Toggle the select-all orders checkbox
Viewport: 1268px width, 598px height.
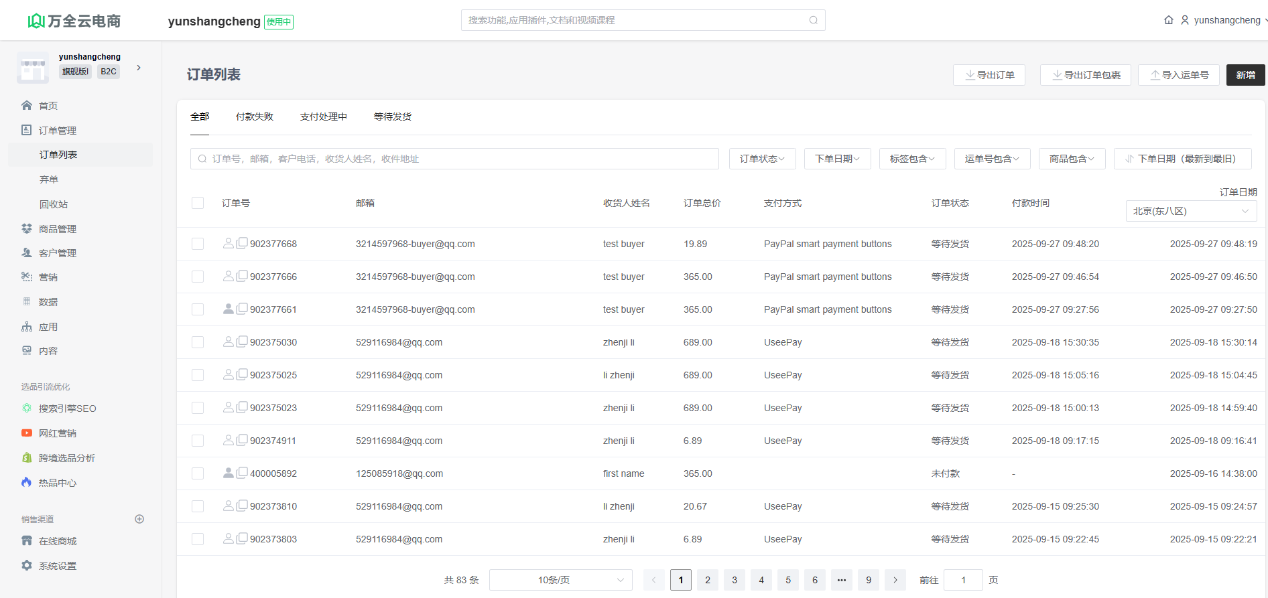tap(198, 203)
